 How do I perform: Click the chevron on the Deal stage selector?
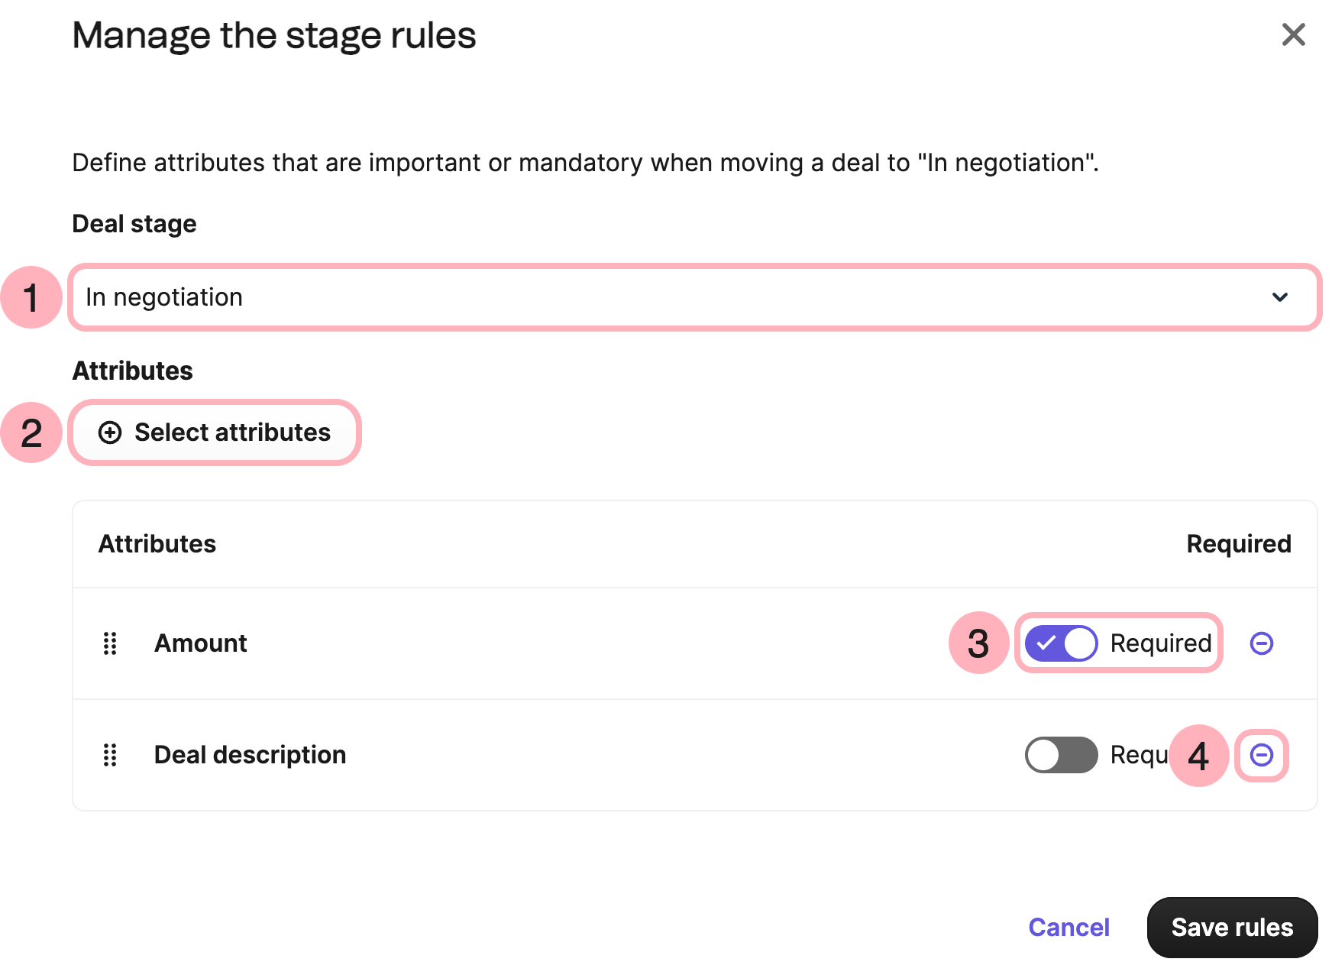[1282, 297]
